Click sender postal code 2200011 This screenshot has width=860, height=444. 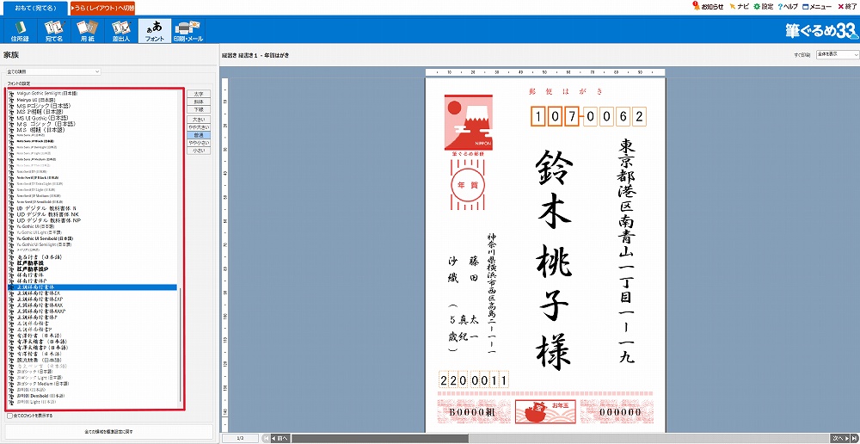[475, 379]
